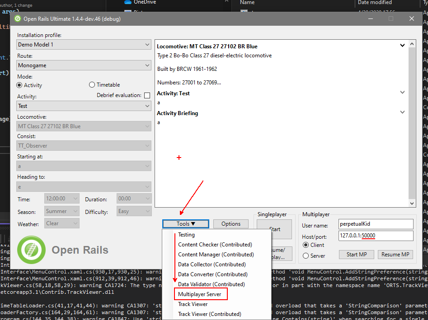Click the large Open Rails logo
Screen dimensions: 428x320
(x=31, y=250)
